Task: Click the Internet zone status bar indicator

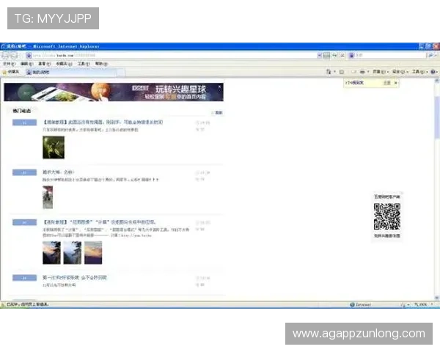Action: pyautogui.click(x=361, y=304)
